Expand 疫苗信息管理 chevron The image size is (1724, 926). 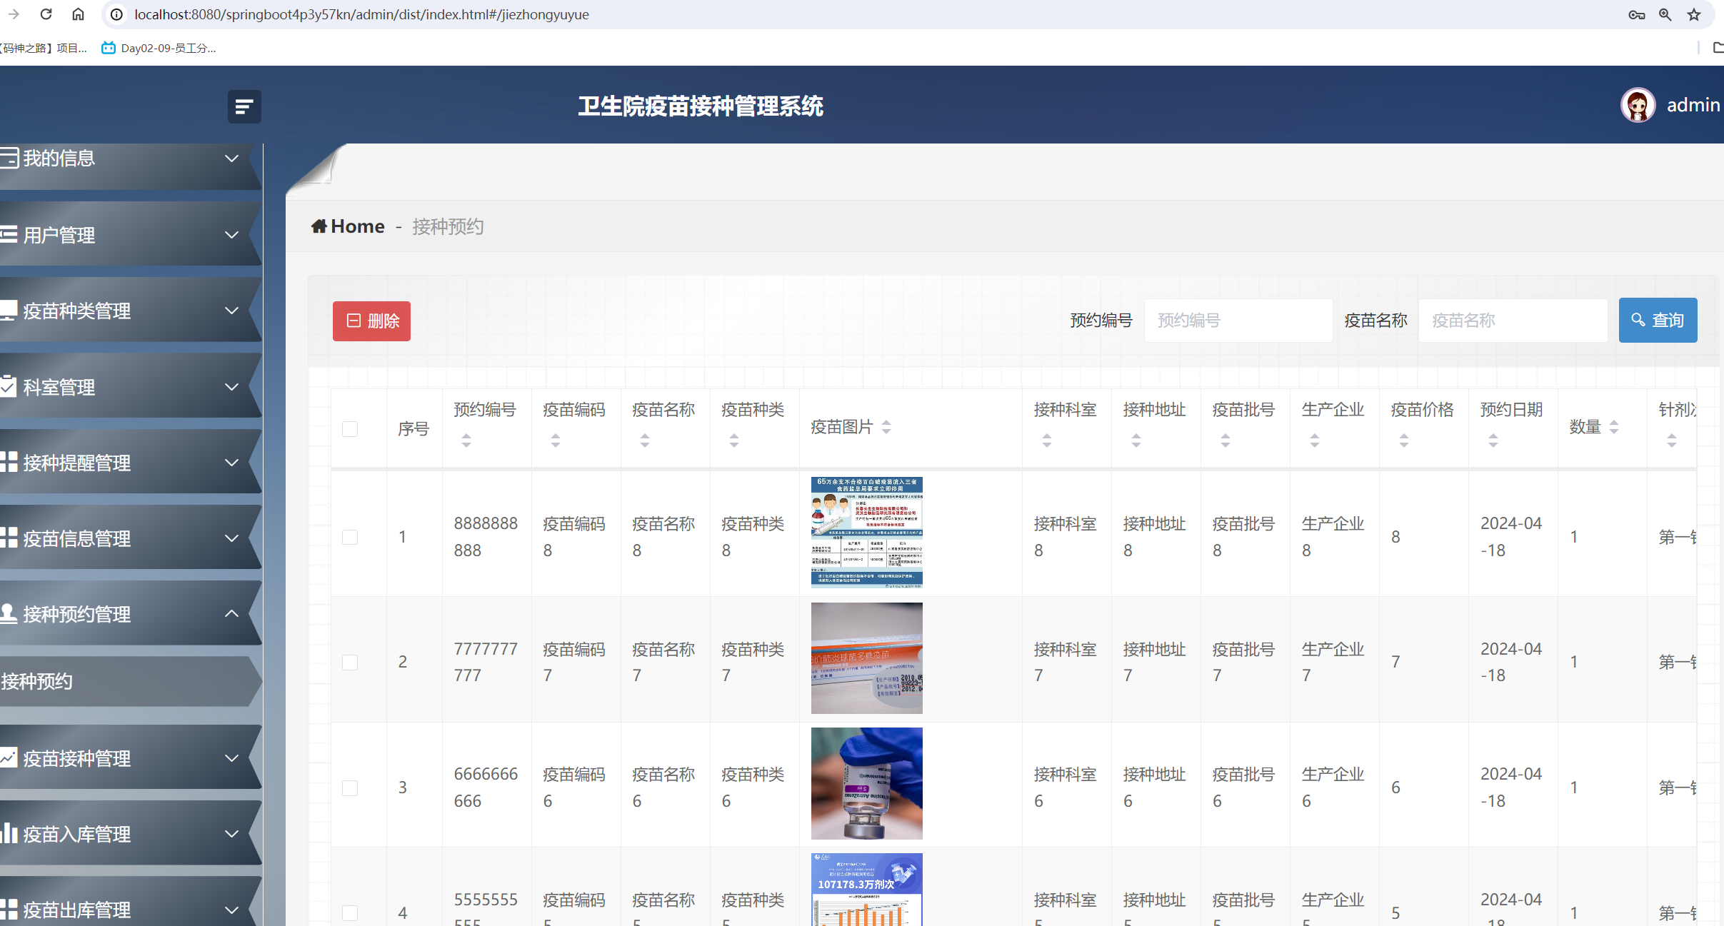[231, 538]
